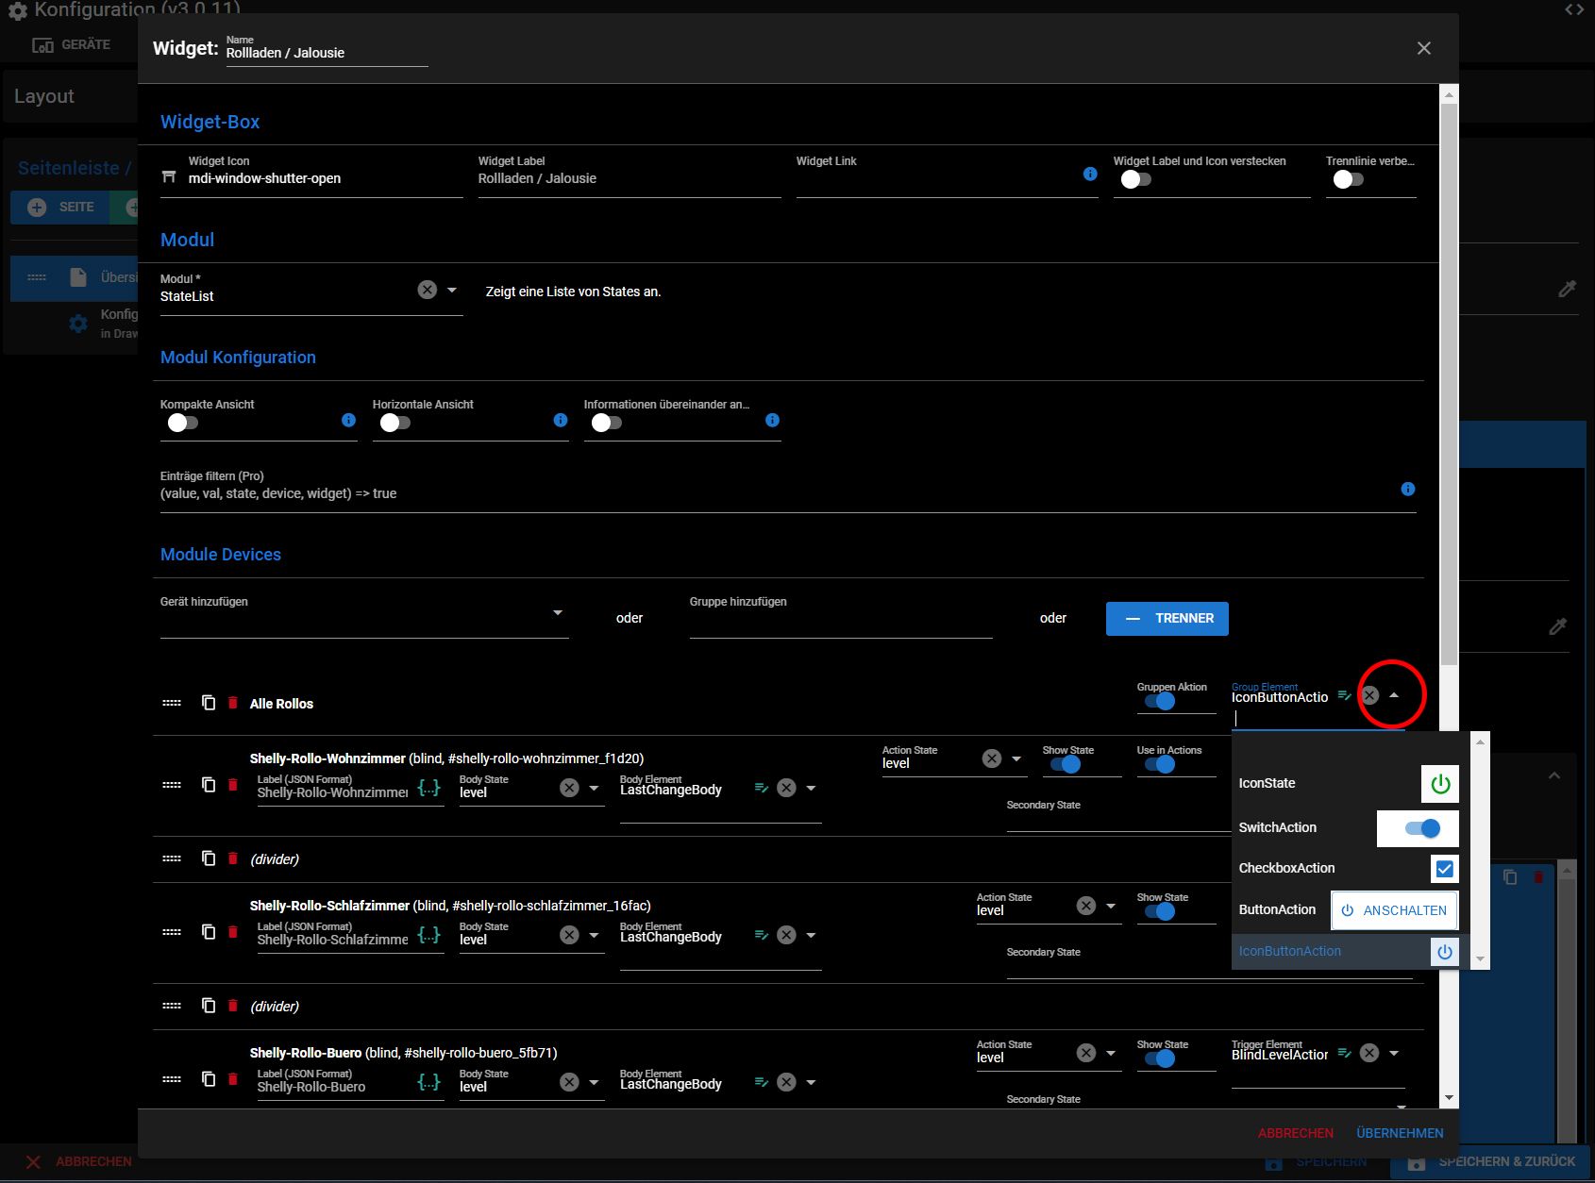Open the Modul StateList dropdown
Screen dimensions: 1595x1183
point(452,290)
